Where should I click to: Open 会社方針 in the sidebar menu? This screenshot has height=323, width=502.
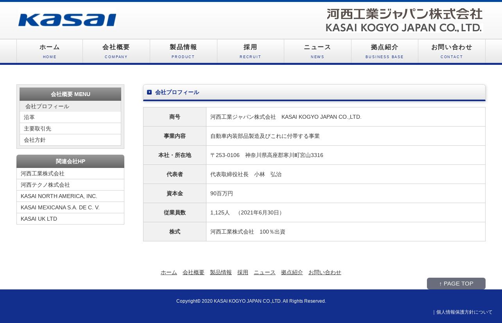70,140
